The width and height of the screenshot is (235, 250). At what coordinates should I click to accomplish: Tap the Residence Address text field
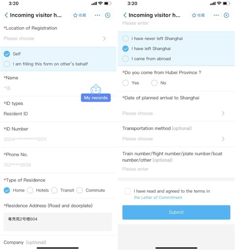tap(58, 222)
